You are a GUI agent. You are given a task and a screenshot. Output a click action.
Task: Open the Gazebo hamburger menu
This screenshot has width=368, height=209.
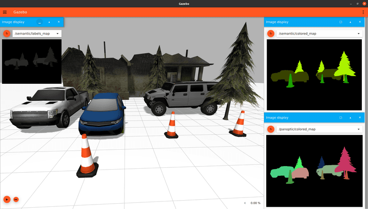(x=5, y=12)
